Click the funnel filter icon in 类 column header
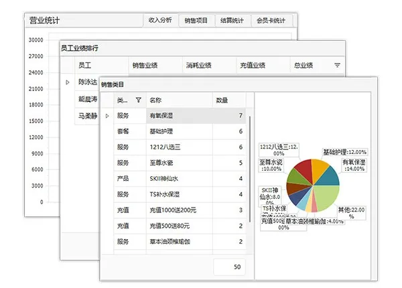 [x=139, y=100]
